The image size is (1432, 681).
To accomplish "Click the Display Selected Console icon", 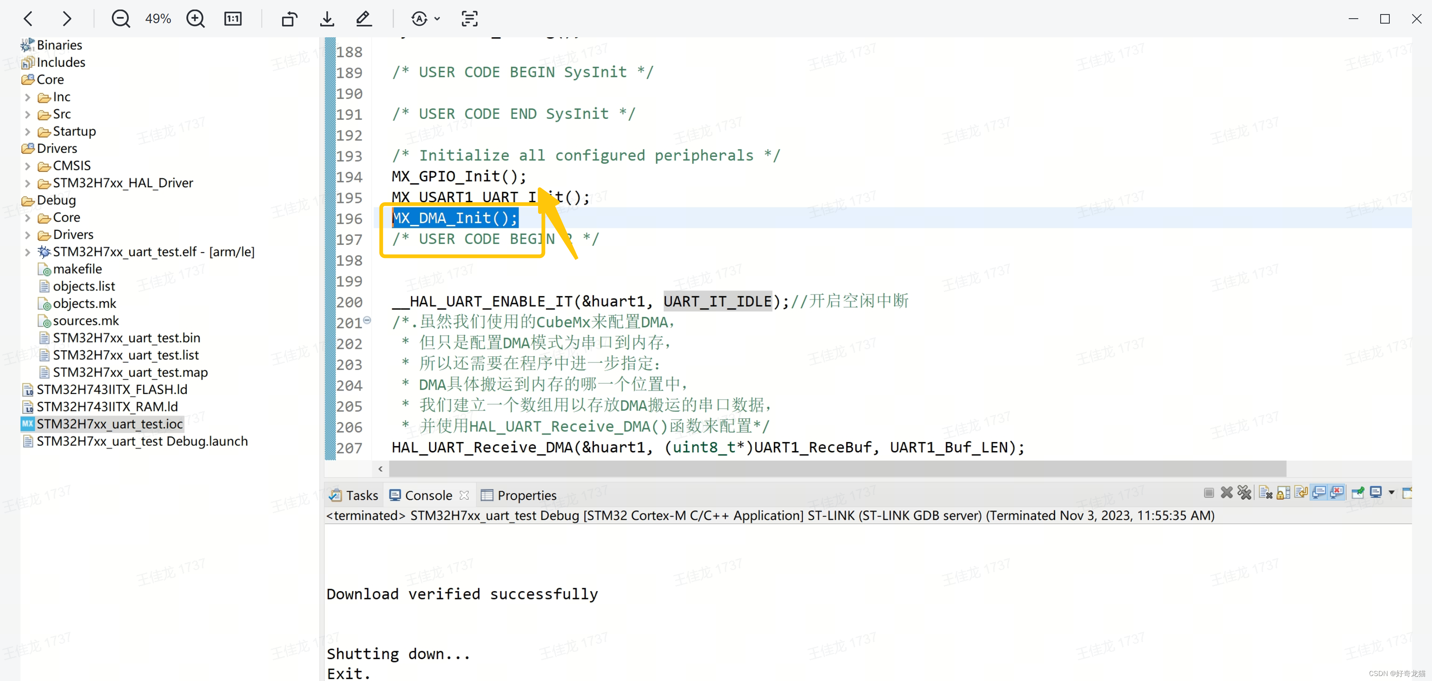I will click(x=1376, y=493).
